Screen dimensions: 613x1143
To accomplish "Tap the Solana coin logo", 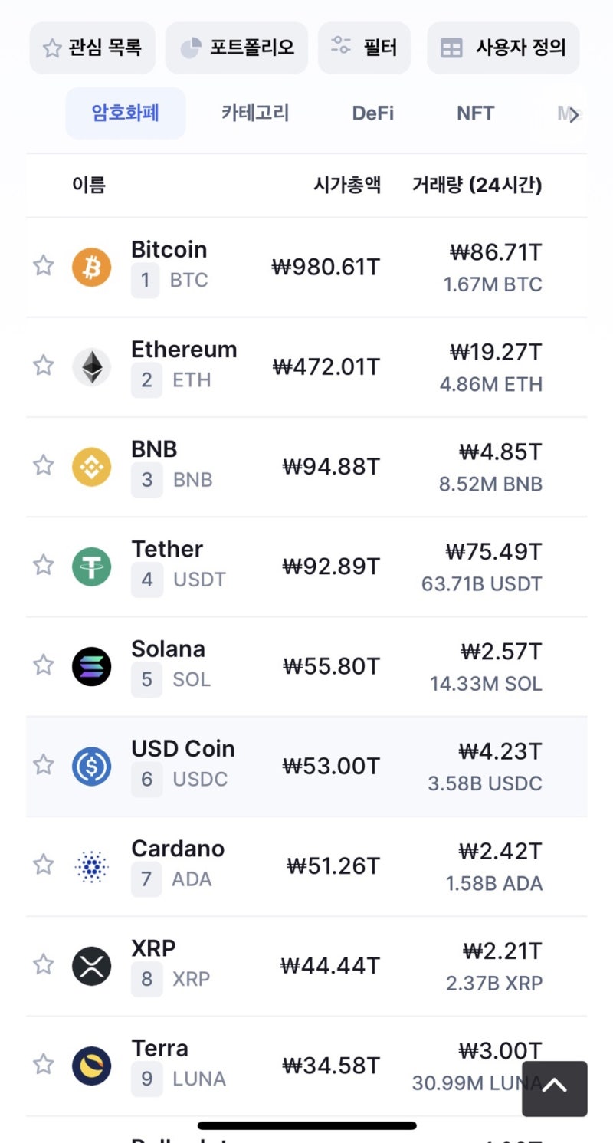I will pos(92,666).
